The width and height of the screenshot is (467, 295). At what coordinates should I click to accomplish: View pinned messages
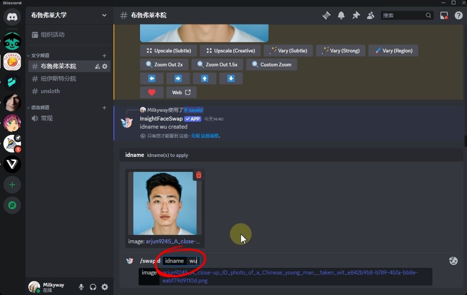[x=356, y=15]
